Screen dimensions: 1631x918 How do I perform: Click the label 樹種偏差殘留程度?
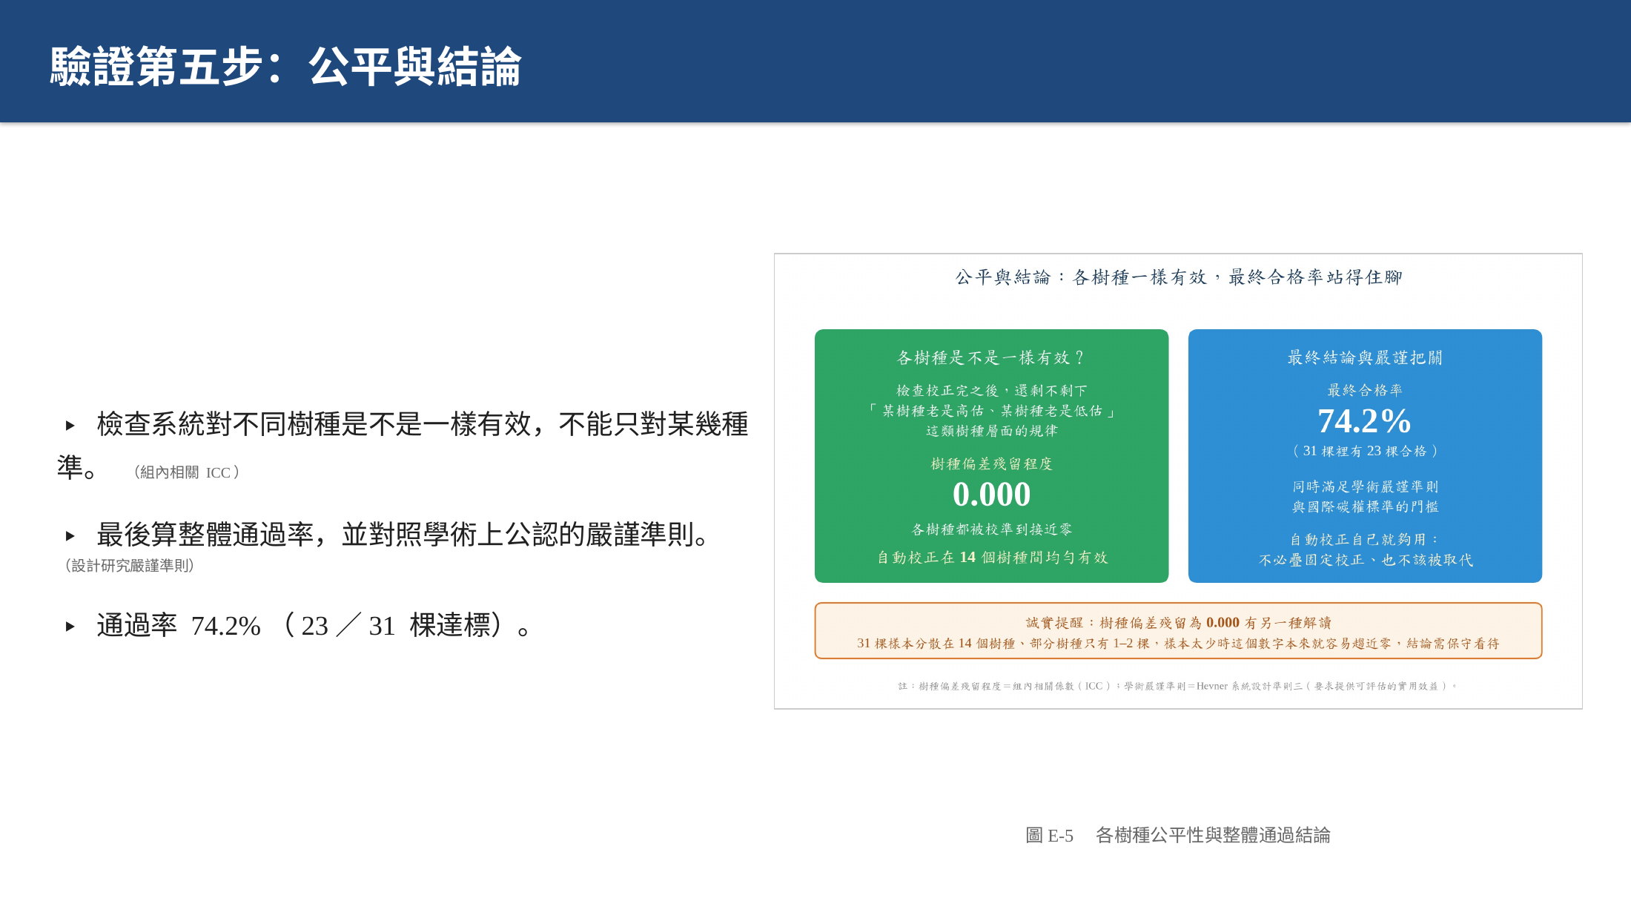point(991,464)
